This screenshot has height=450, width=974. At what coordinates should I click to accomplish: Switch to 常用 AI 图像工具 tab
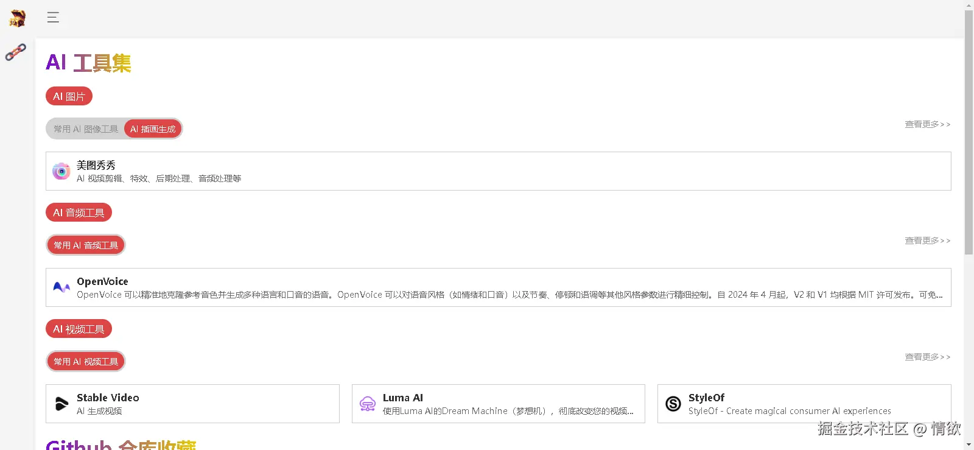pyautogui.click(x=86, y=129)
